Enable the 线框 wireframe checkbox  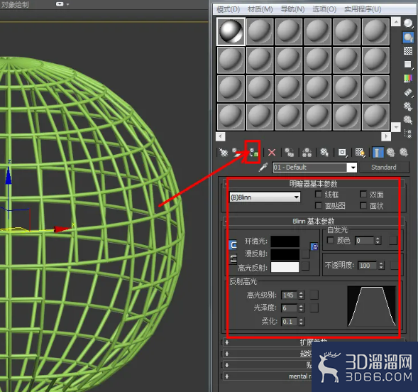pyautogui.click(x=319, y=194)
